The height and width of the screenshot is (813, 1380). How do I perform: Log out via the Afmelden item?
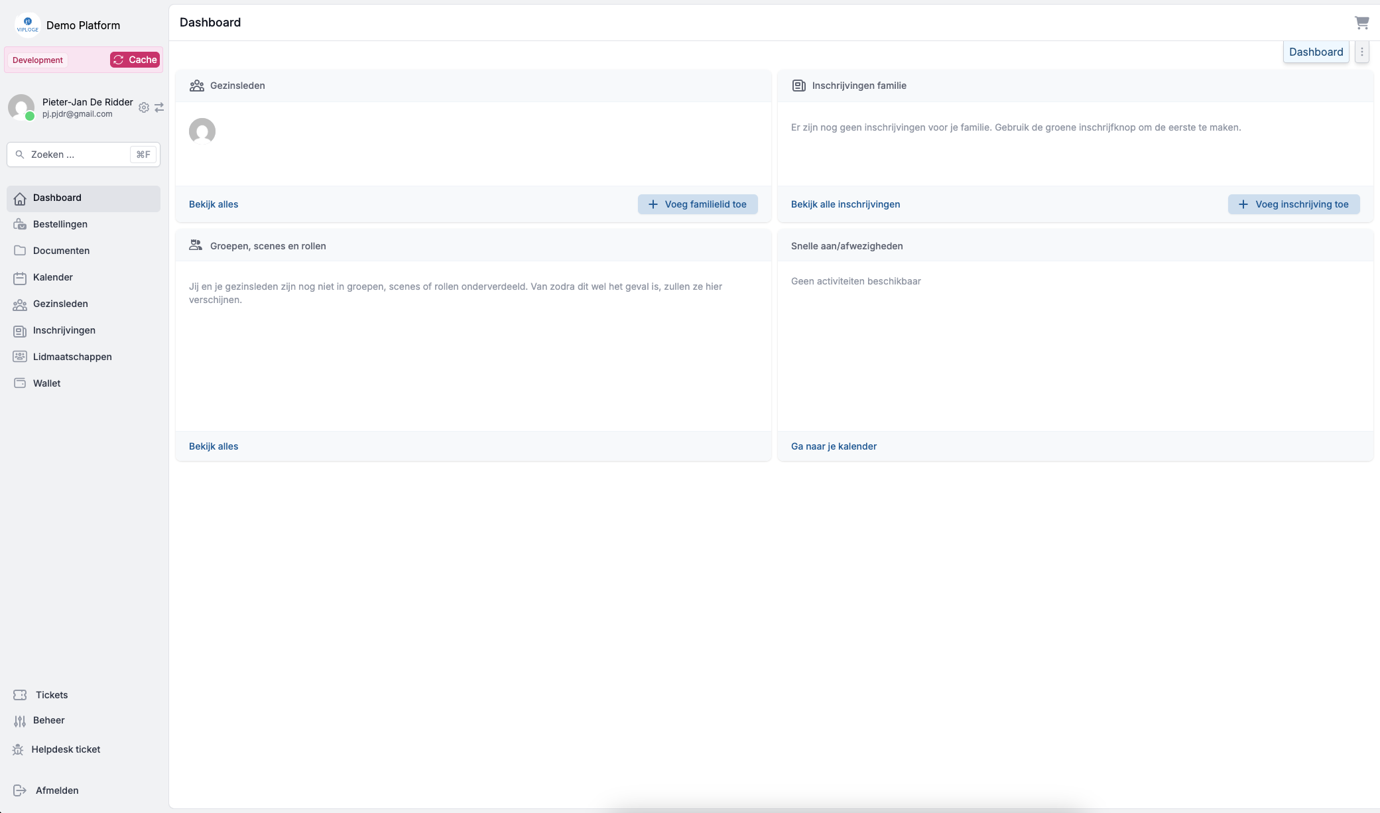[x=57, y=790]
